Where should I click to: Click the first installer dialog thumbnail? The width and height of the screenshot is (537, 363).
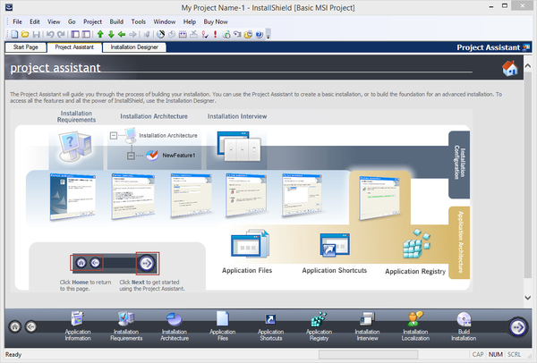tap(73, 196)
